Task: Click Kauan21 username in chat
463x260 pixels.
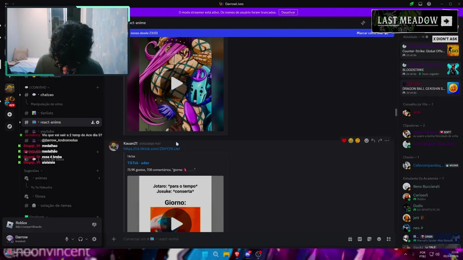Action: (130, 143)
